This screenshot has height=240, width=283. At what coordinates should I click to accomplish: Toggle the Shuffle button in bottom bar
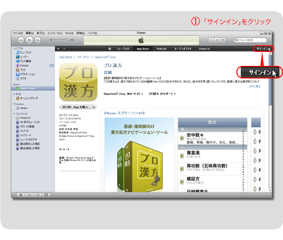click(x=29, y=195)
